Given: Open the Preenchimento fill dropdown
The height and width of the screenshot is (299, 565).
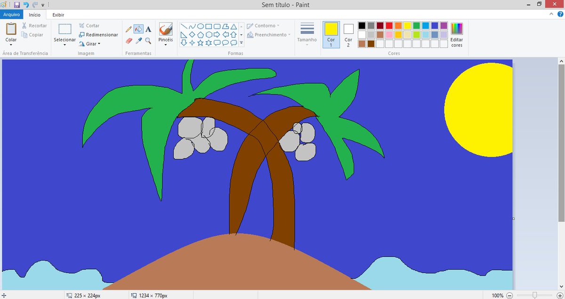Looking at the screenshot, I should [268, 35].
